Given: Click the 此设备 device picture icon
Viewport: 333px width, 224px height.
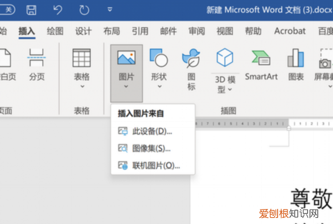Looking at the screenshot, I should point(123,131).
